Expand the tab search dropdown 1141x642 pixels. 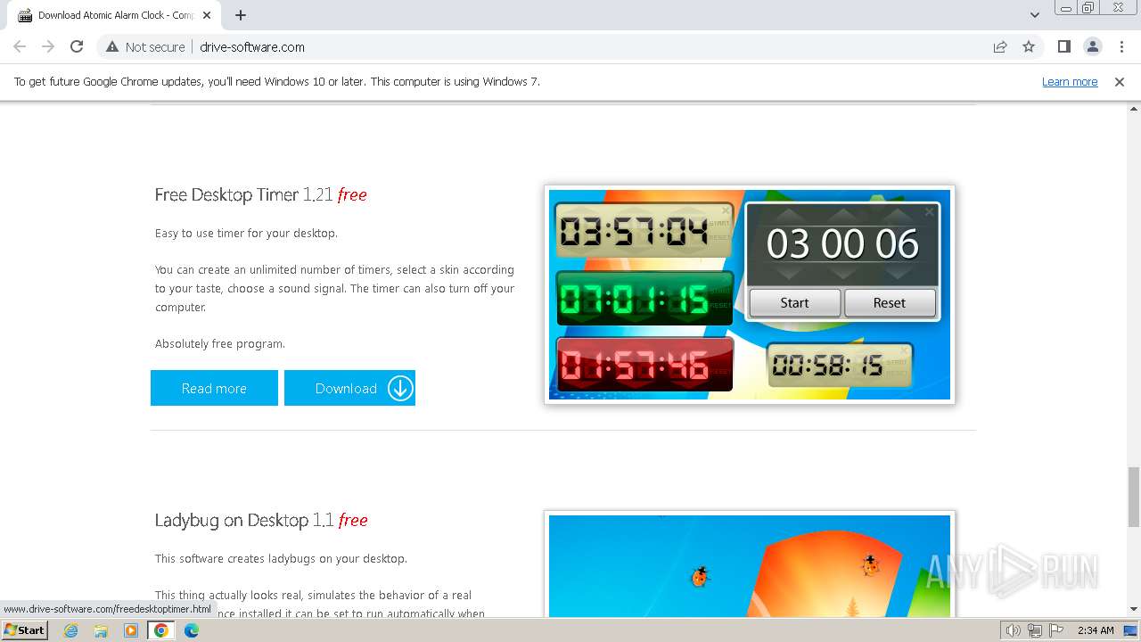(x=1035, y=15)
